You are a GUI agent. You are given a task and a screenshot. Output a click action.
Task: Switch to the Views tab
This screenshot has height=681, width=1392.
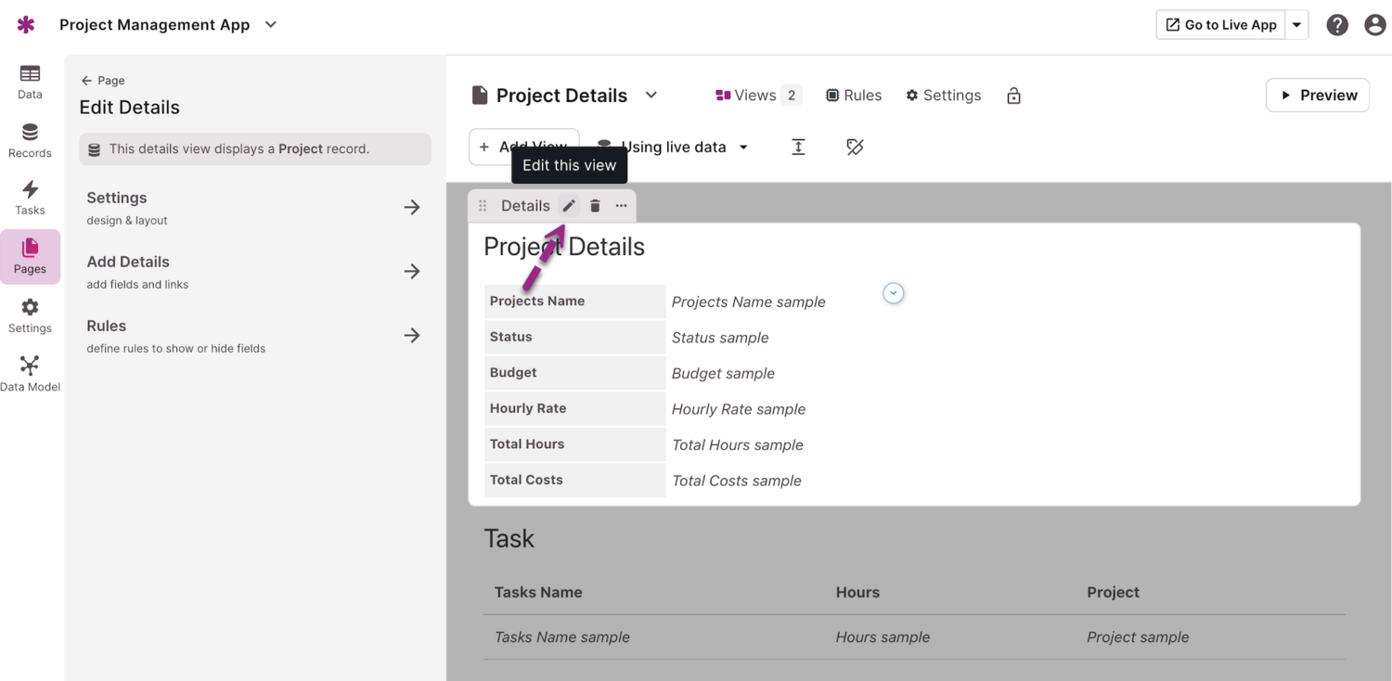coord(756,96)
